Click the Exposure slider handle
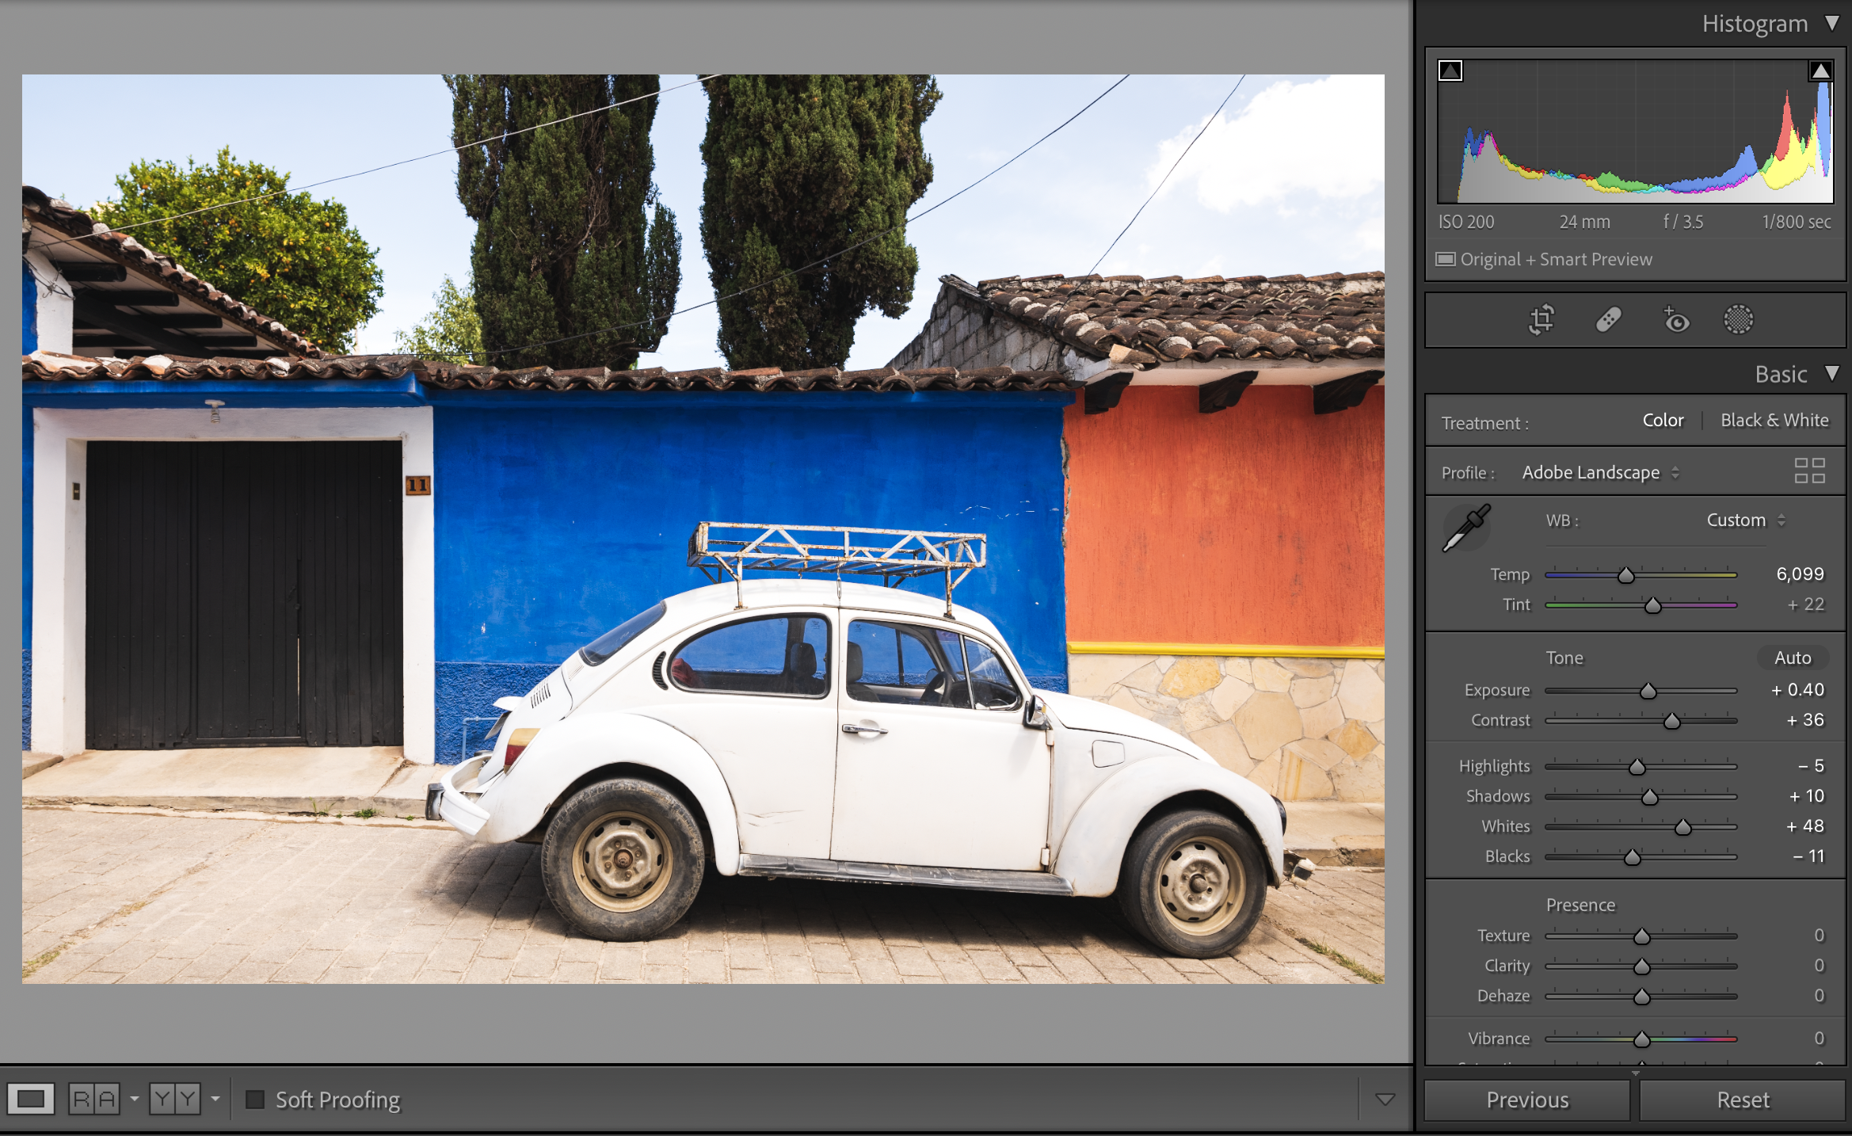 [1648, 692]
